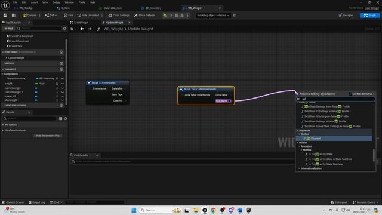The image size is (382, 215).
Task: Open the Diff dropdown
Action: tap(51, 16)
